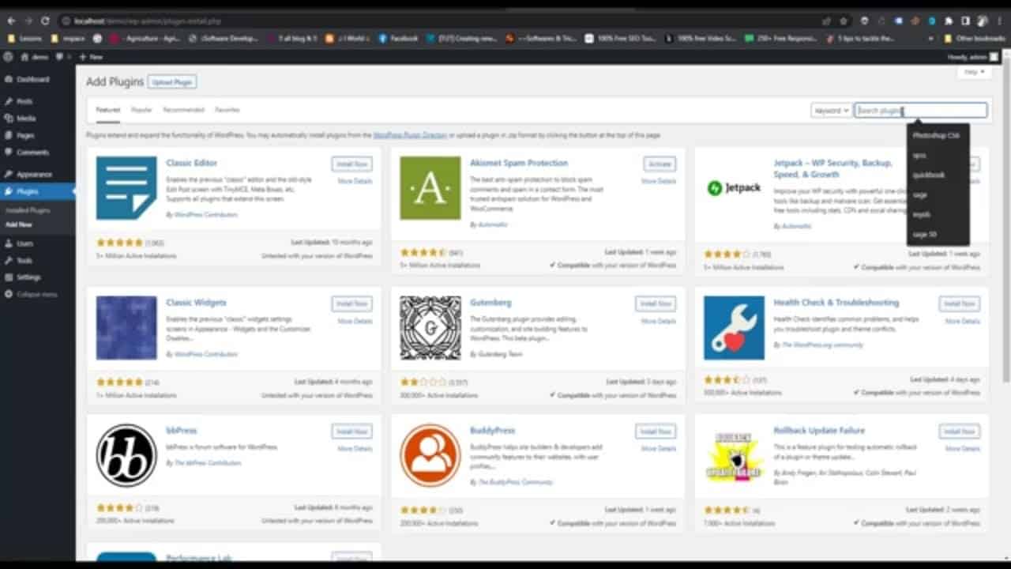The width and height of the screenshot is (1011, 569).
Task: Visit the demo site home icon
Action: click(24, 57)
